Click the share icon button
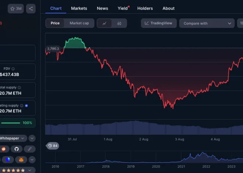Screen dimensions: 243x173 [x=31, y=9]
